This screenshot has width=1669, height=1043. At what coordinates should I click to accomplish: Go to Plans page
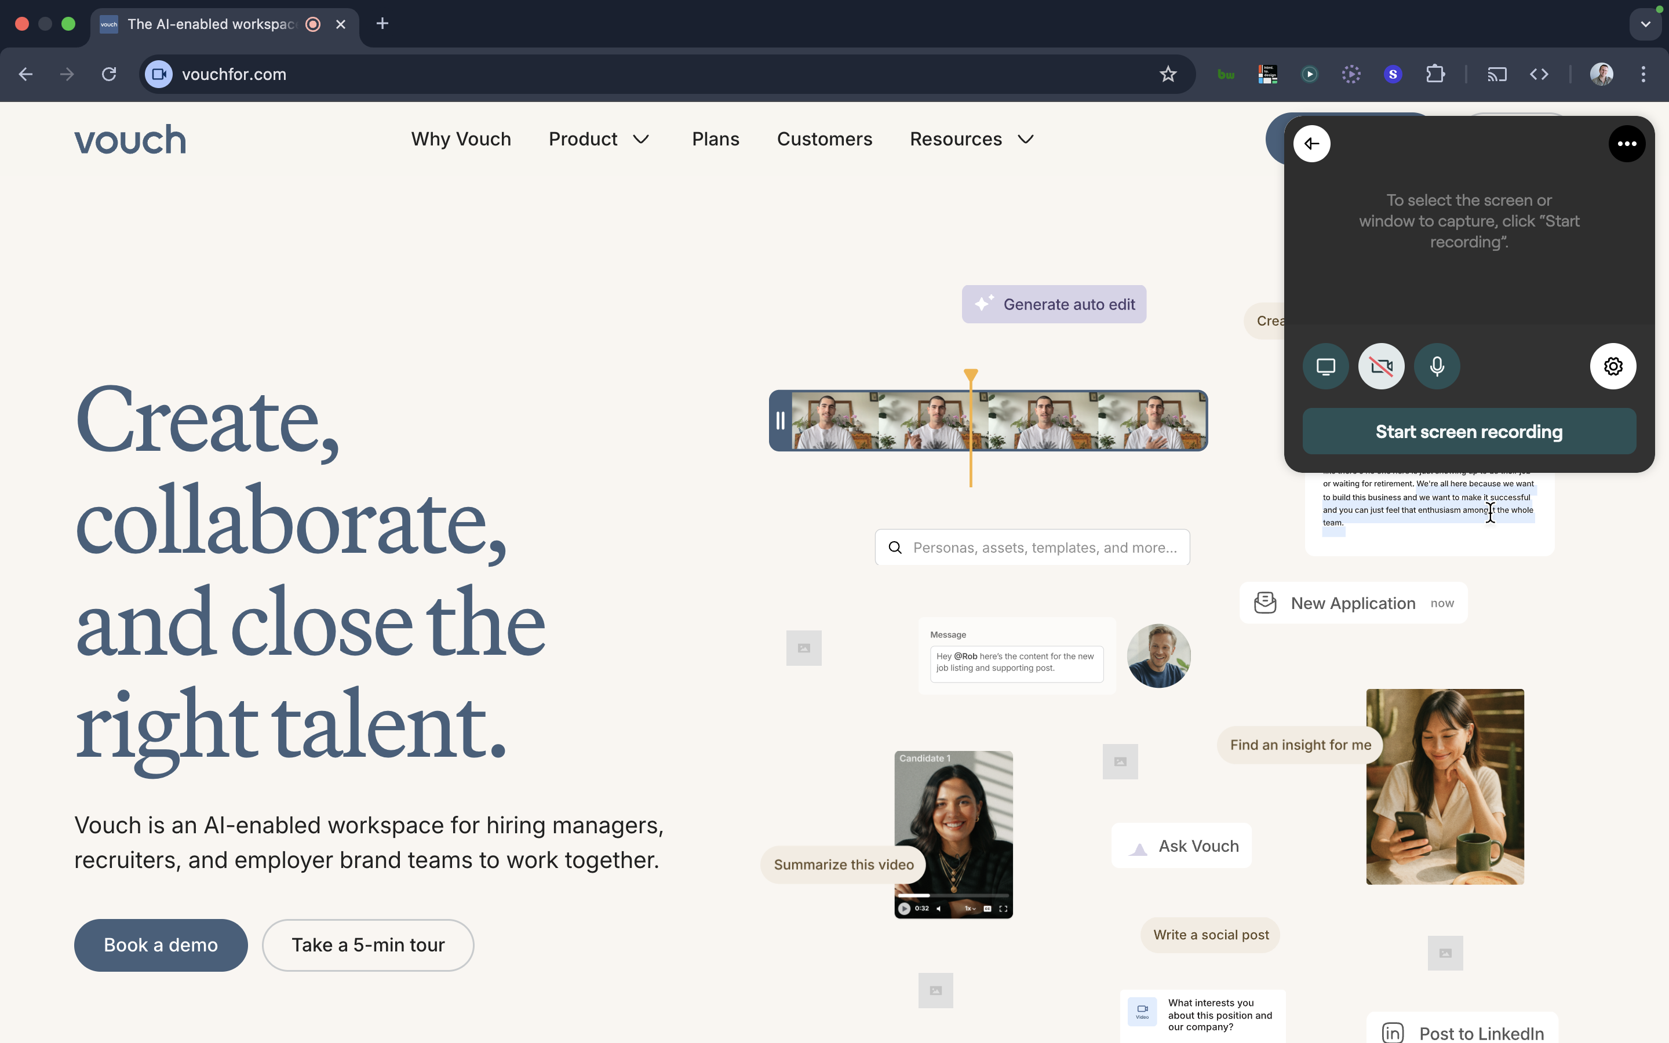pyautogui.click(x=715, y=138)
